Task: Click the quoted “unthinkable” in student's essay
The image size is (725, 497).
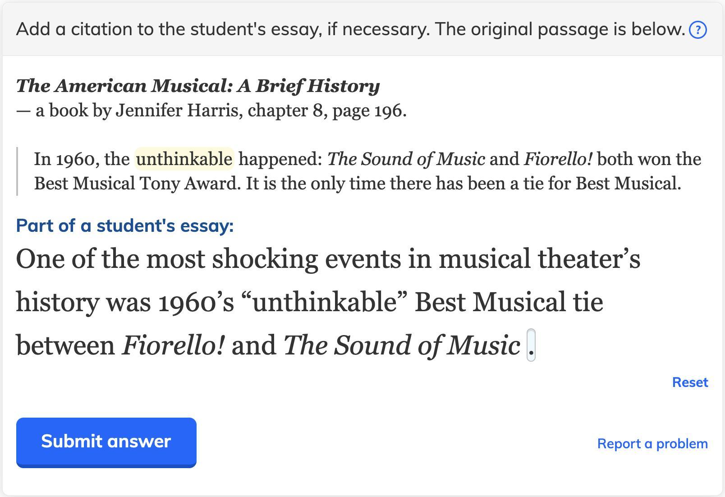Action: (x=324, y=302)
